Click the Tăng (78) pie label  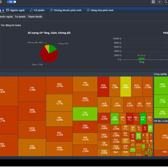click(63, 43)
